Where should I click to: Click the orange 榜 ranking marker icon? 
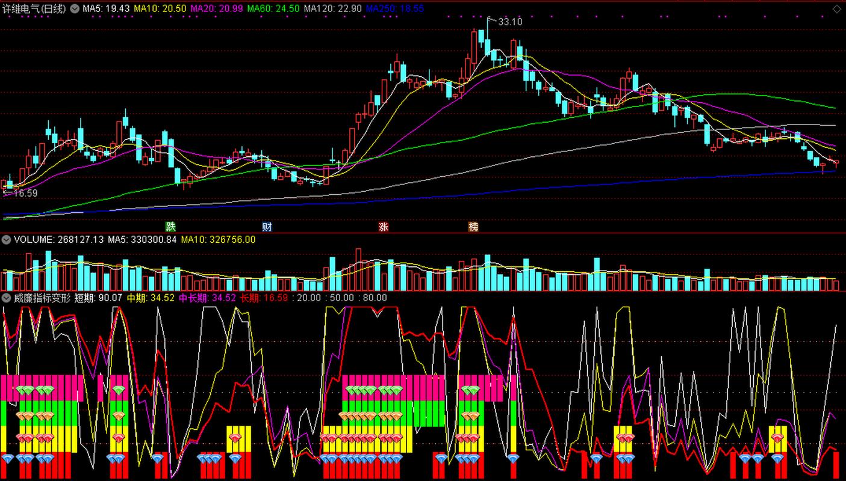pyautogui.click(x=473, y=227)
